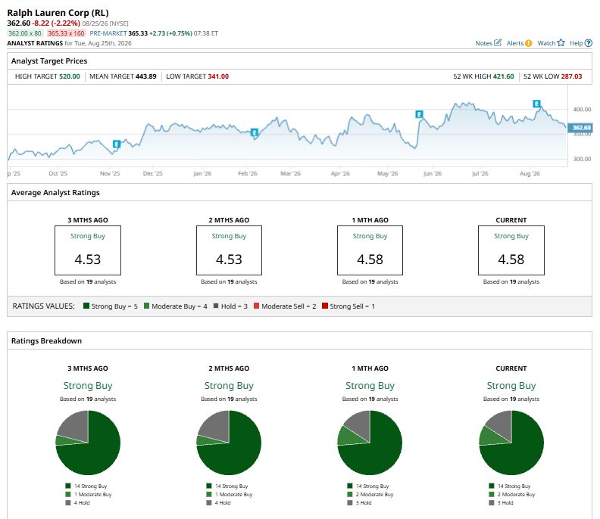Click the Dec '25 chart axis label
Screen dimensions: 600x519
coord(153,173)
